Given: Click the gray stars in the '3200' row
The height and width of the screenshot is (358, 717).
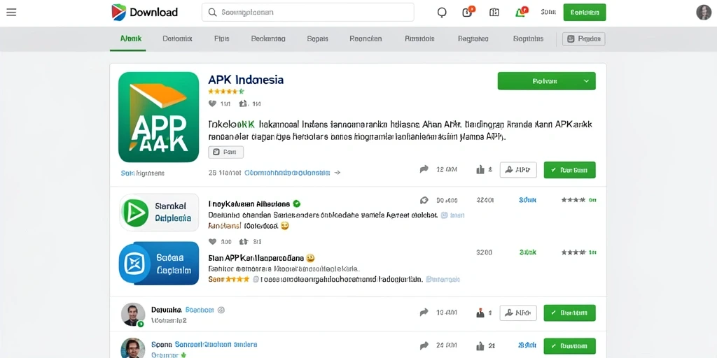Looking at the screenshot, I should click(x=573, y=252).
